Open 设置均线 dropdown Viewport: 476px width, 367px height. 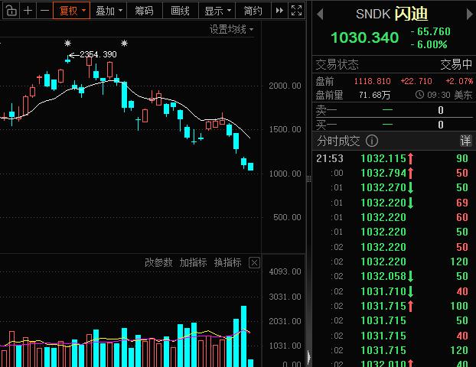point(231,29)
